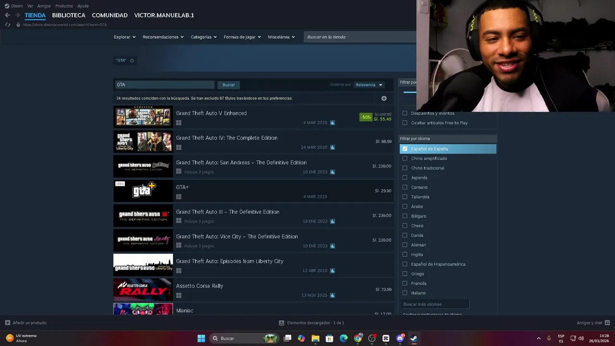Open search results display settings gear
Screen dimensions: 615x346
pyautogui.click(x=384, y=99)
